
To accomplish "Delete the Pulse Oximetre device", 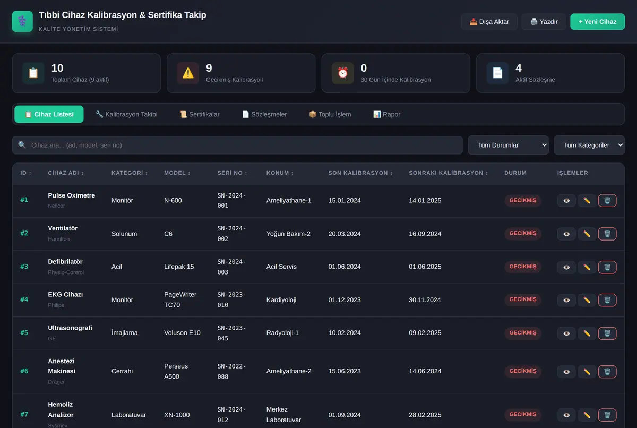I will [607, 201].
